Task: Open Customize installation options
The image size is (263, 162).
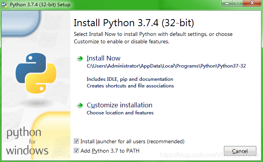Action: point(120,105)
